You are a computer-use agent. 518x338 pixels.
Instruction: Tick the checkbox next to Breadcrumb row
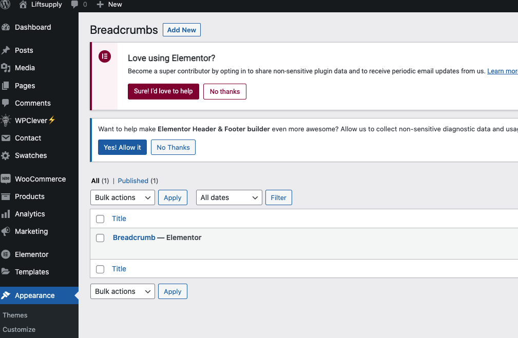tap(101, 238)
